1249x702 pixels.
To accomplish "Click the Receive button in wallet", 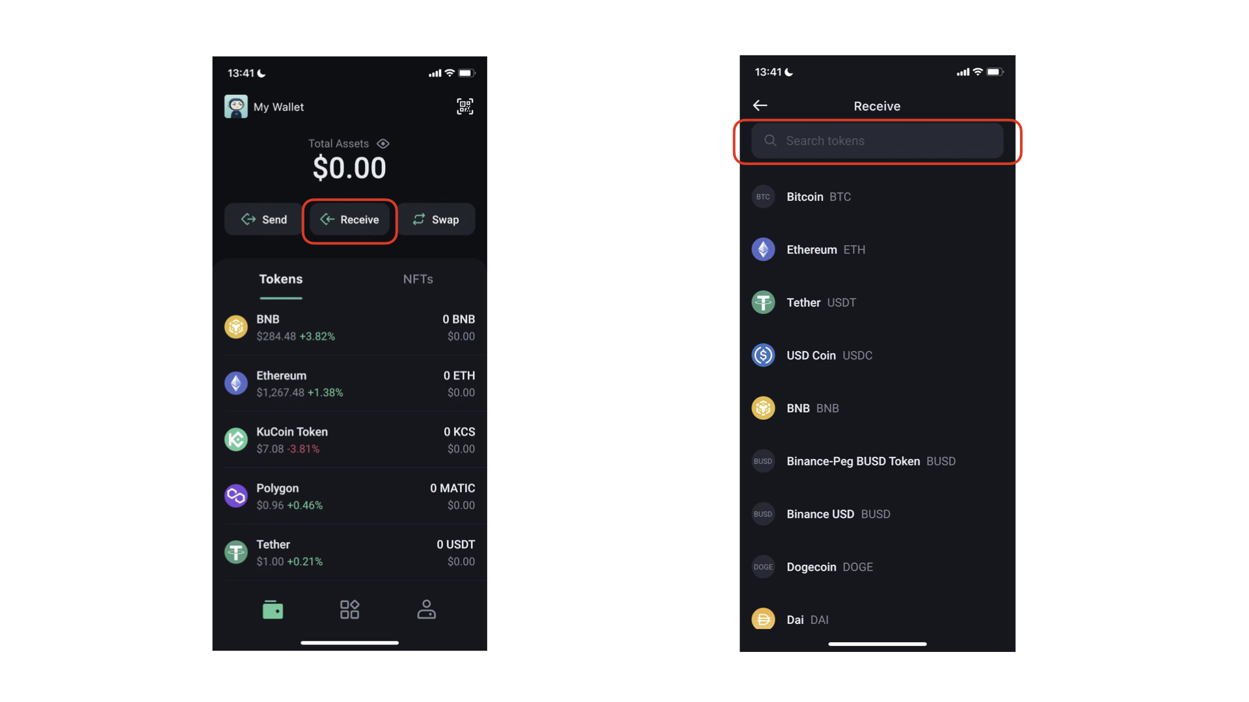I will tap(349, 220).
